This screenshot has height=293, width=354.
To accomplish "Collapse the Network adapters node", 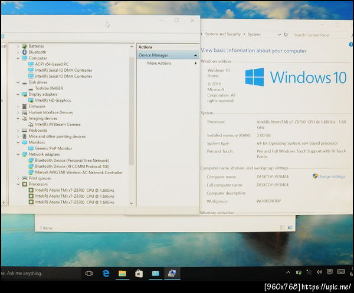I will click(x=18, y=155).
